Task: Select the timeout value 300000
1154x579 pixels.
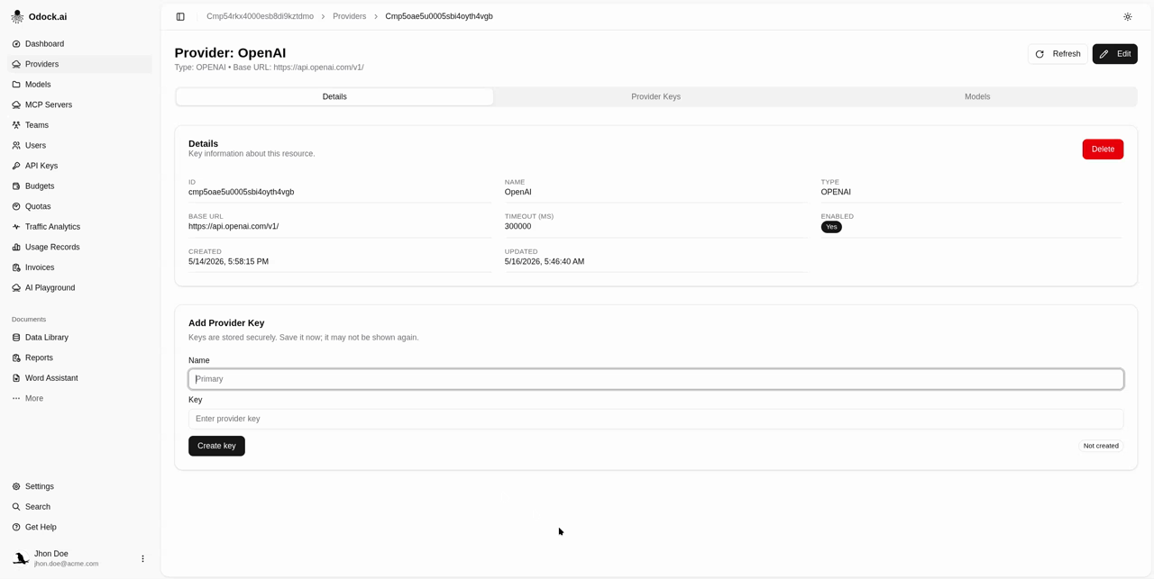Action: 517,226
